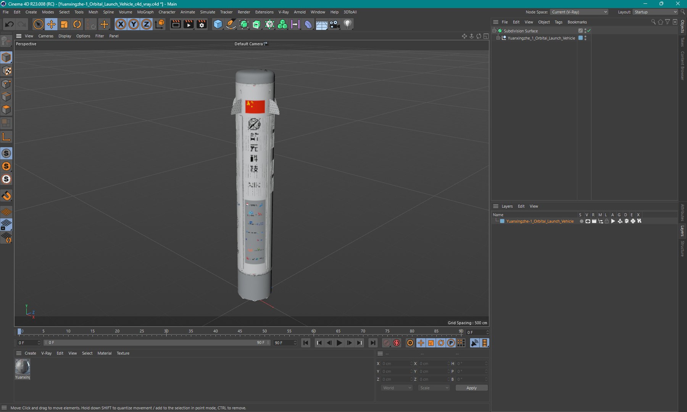Viewport: 687px width, 412px height.
Task: Switch to Texture mode
Action: click(x=6, y=71)
